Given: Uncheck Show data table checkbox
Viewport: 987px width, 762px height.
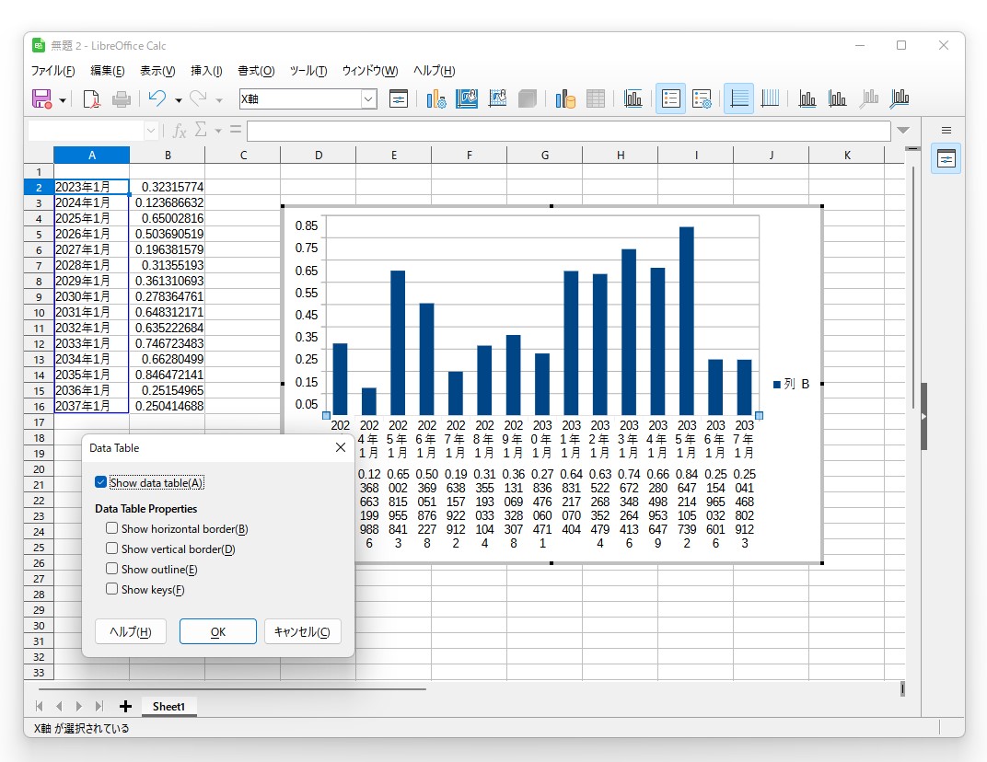Looking at the screenshot, I should click(x=100, y=482).
